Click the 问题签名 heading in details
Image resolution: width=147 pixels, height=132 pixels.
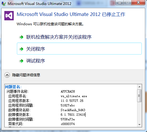point(13,87)
